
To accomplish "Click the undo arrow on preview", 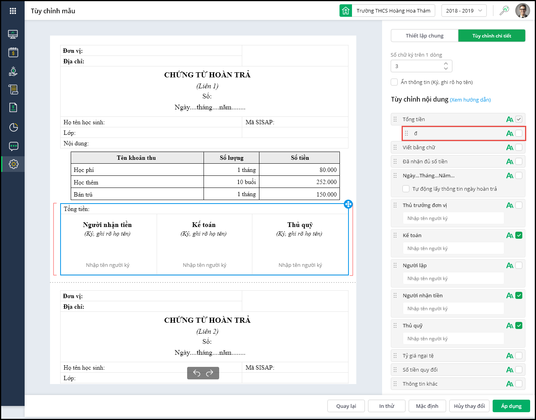I will (197, 373).
